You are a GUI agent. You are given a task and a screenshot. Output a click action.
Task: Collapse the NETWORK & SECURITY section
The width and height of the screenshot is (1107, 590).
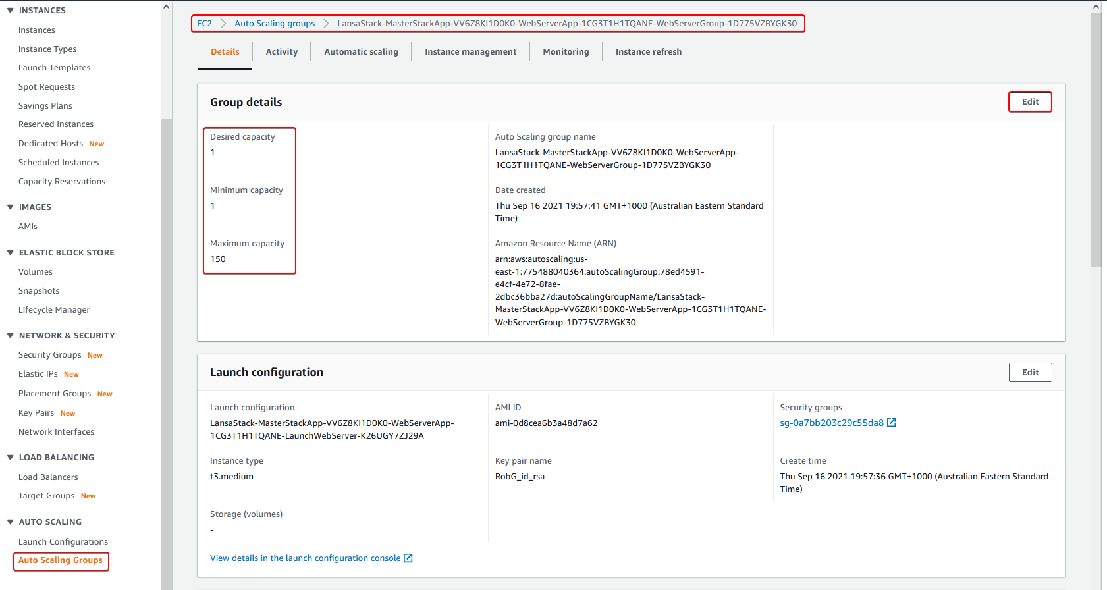[11, 336]
